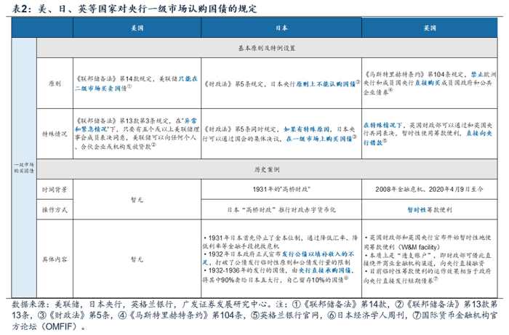Click the '1932-1936年的发行的国债' bullet
Viewport: 509px width, 335px height.
278,275
